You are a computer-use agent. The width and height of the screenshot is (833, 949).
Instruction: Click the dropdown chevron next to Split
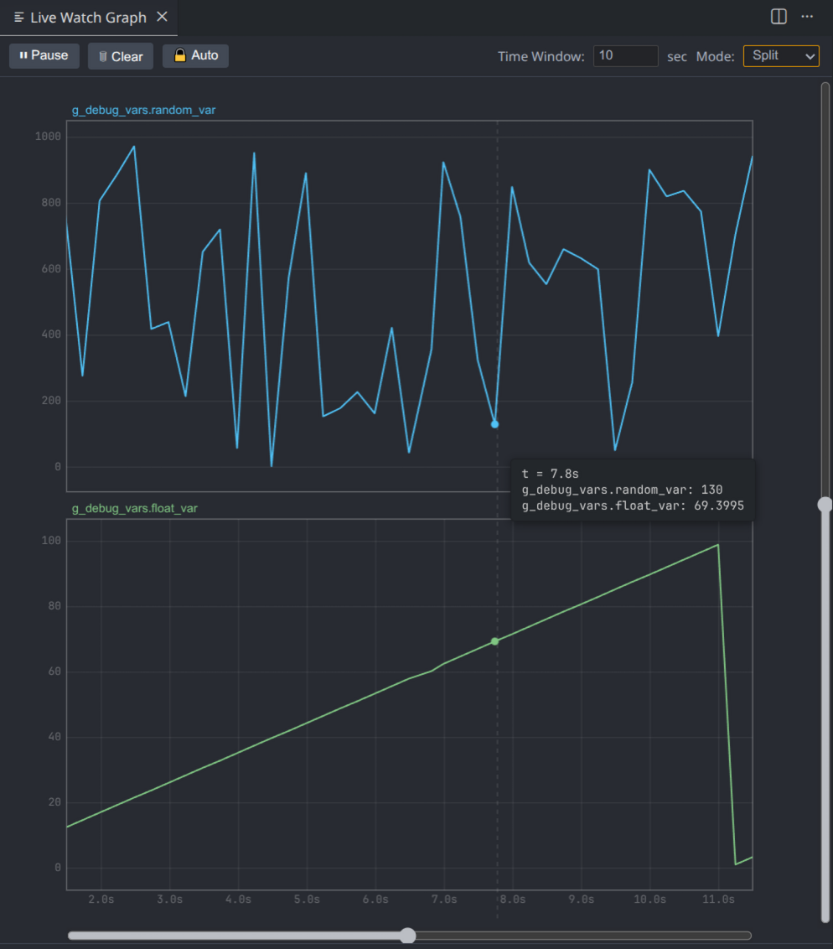(x=809, y=56)
